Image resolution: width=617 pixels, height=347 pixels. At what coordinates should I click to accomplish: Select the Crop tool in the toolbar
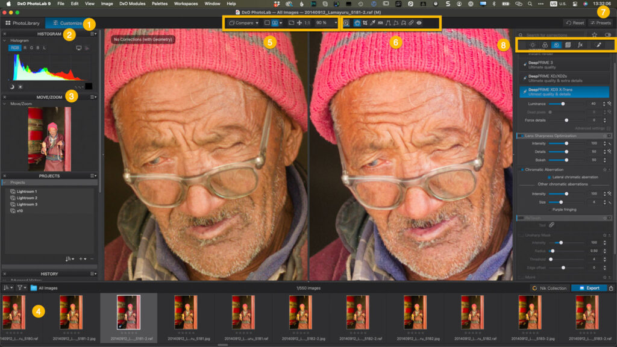(x=365, y=23)
